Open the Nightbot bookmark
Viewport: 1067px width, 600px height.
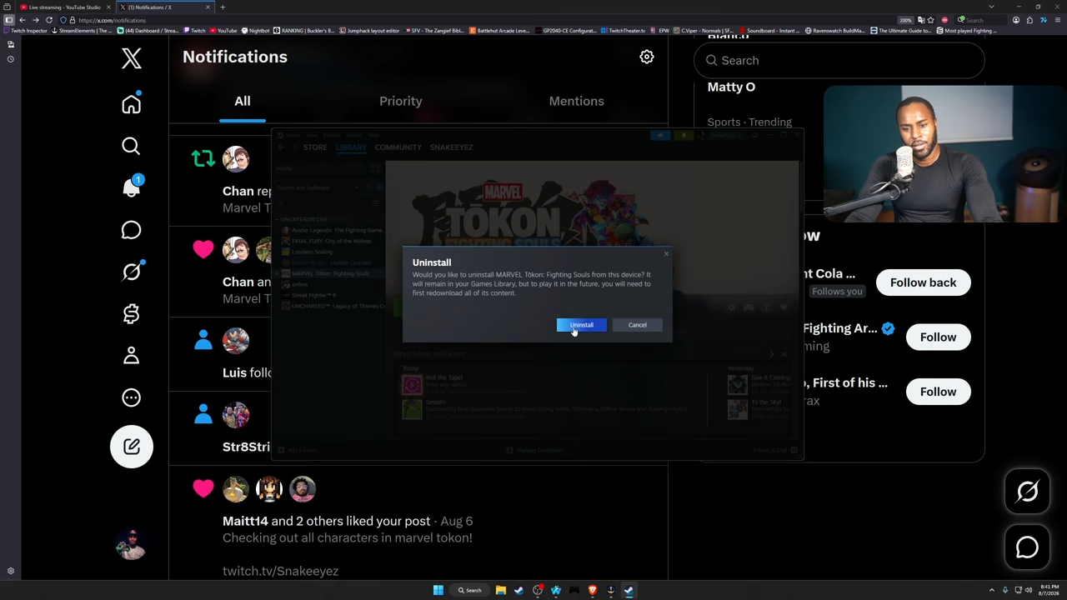click(x=256, y=31)
